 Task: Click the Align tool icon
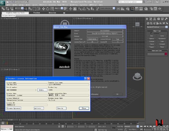(123, 9)
